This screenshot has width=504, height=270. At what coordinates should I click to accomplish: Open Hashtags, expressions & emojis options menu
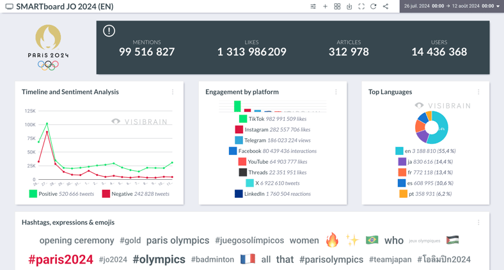tap(478, 223)
